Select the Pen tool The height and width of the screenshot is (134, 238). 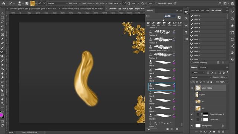click(x=2, y=82)
